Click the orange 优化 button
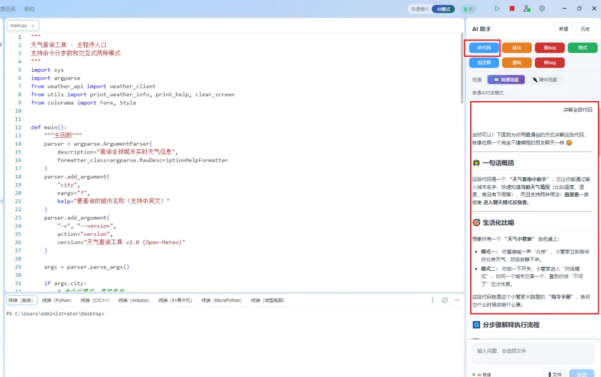The image size is (601, 377). (516, 47)
